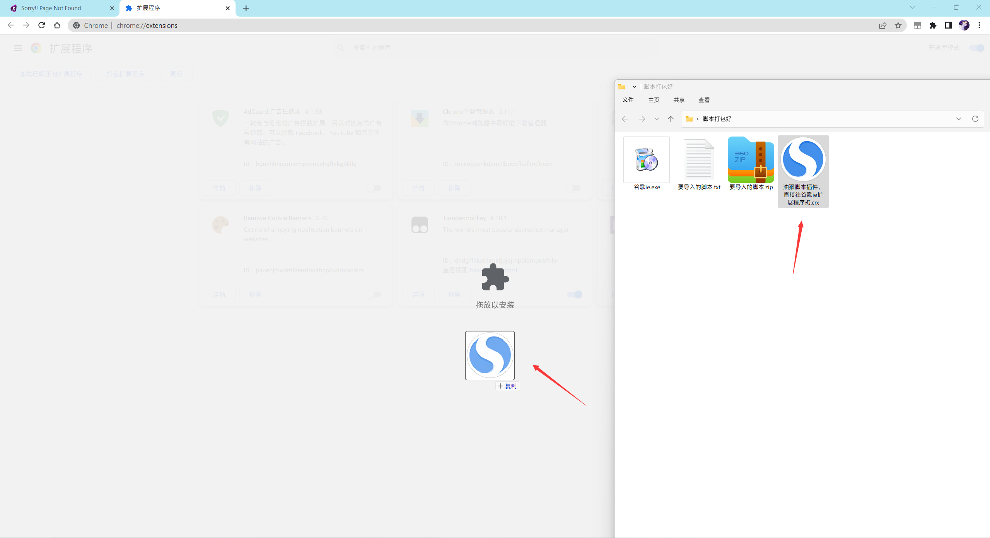Click 加载已解压的扩展程序 button
990x538 pixels.
(51, 74)
